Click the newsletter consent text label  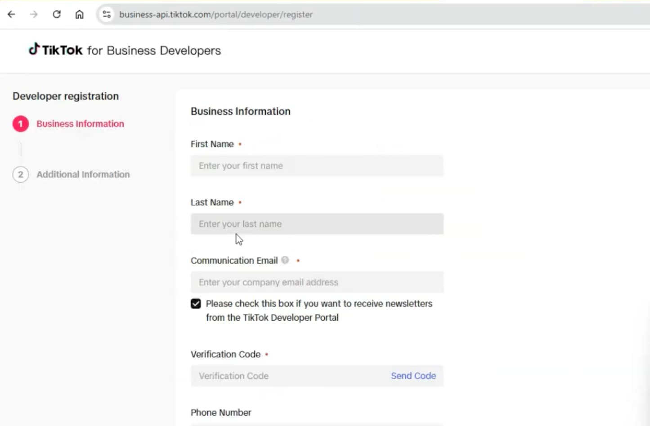(x=319, y=310)
